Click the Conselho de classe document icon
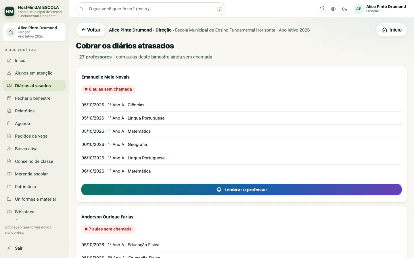414x258 pixels. [9, 161]
